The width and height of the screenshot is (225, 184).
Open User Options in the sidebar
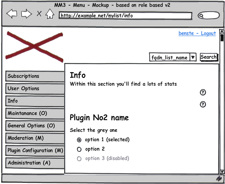[35, 89]
